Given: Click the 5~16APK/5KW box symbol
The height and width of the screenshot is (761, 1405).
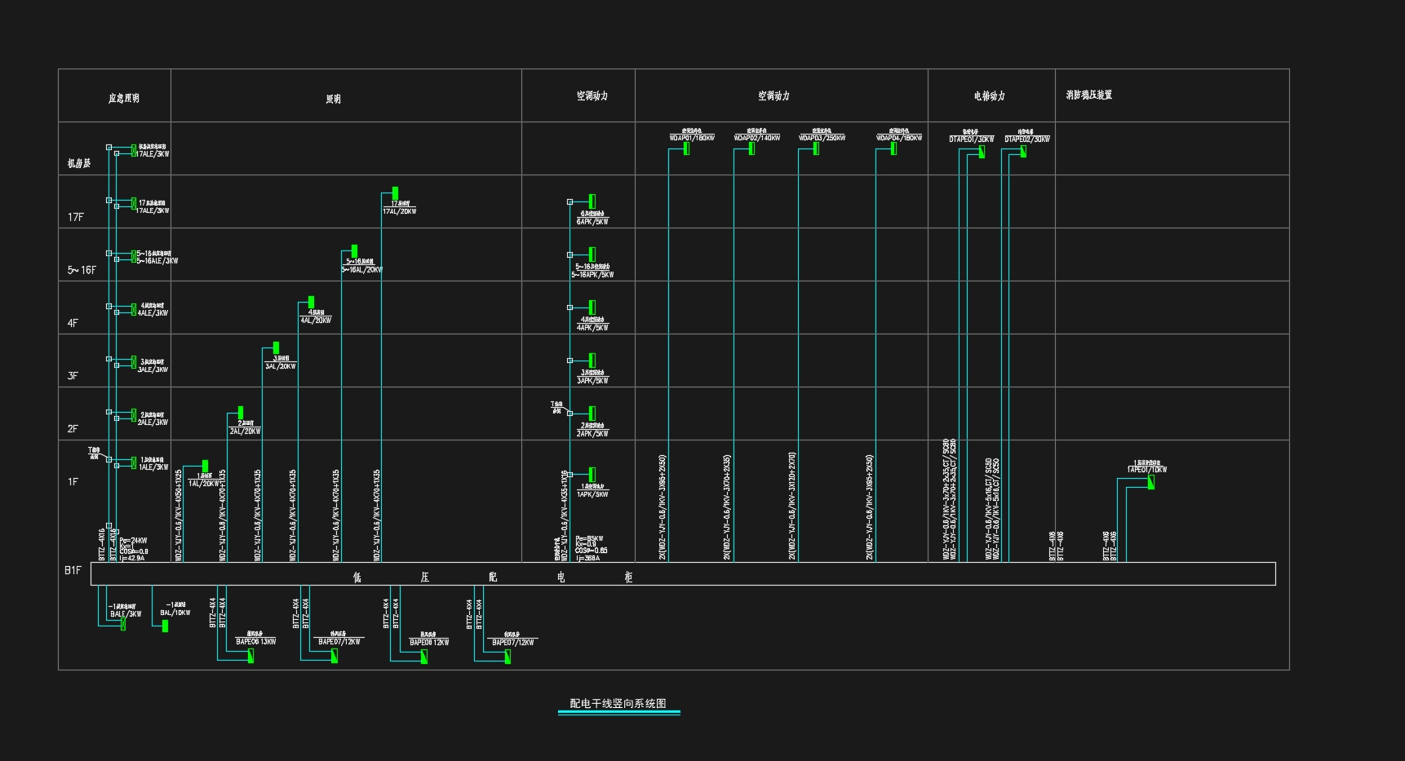Looking at the screenshot, I should pyautogui.click(x=592, y=254).
